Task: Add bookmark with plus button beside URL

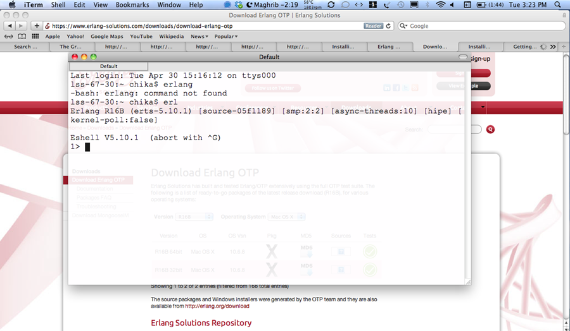Action: click(x=37, y=26)
